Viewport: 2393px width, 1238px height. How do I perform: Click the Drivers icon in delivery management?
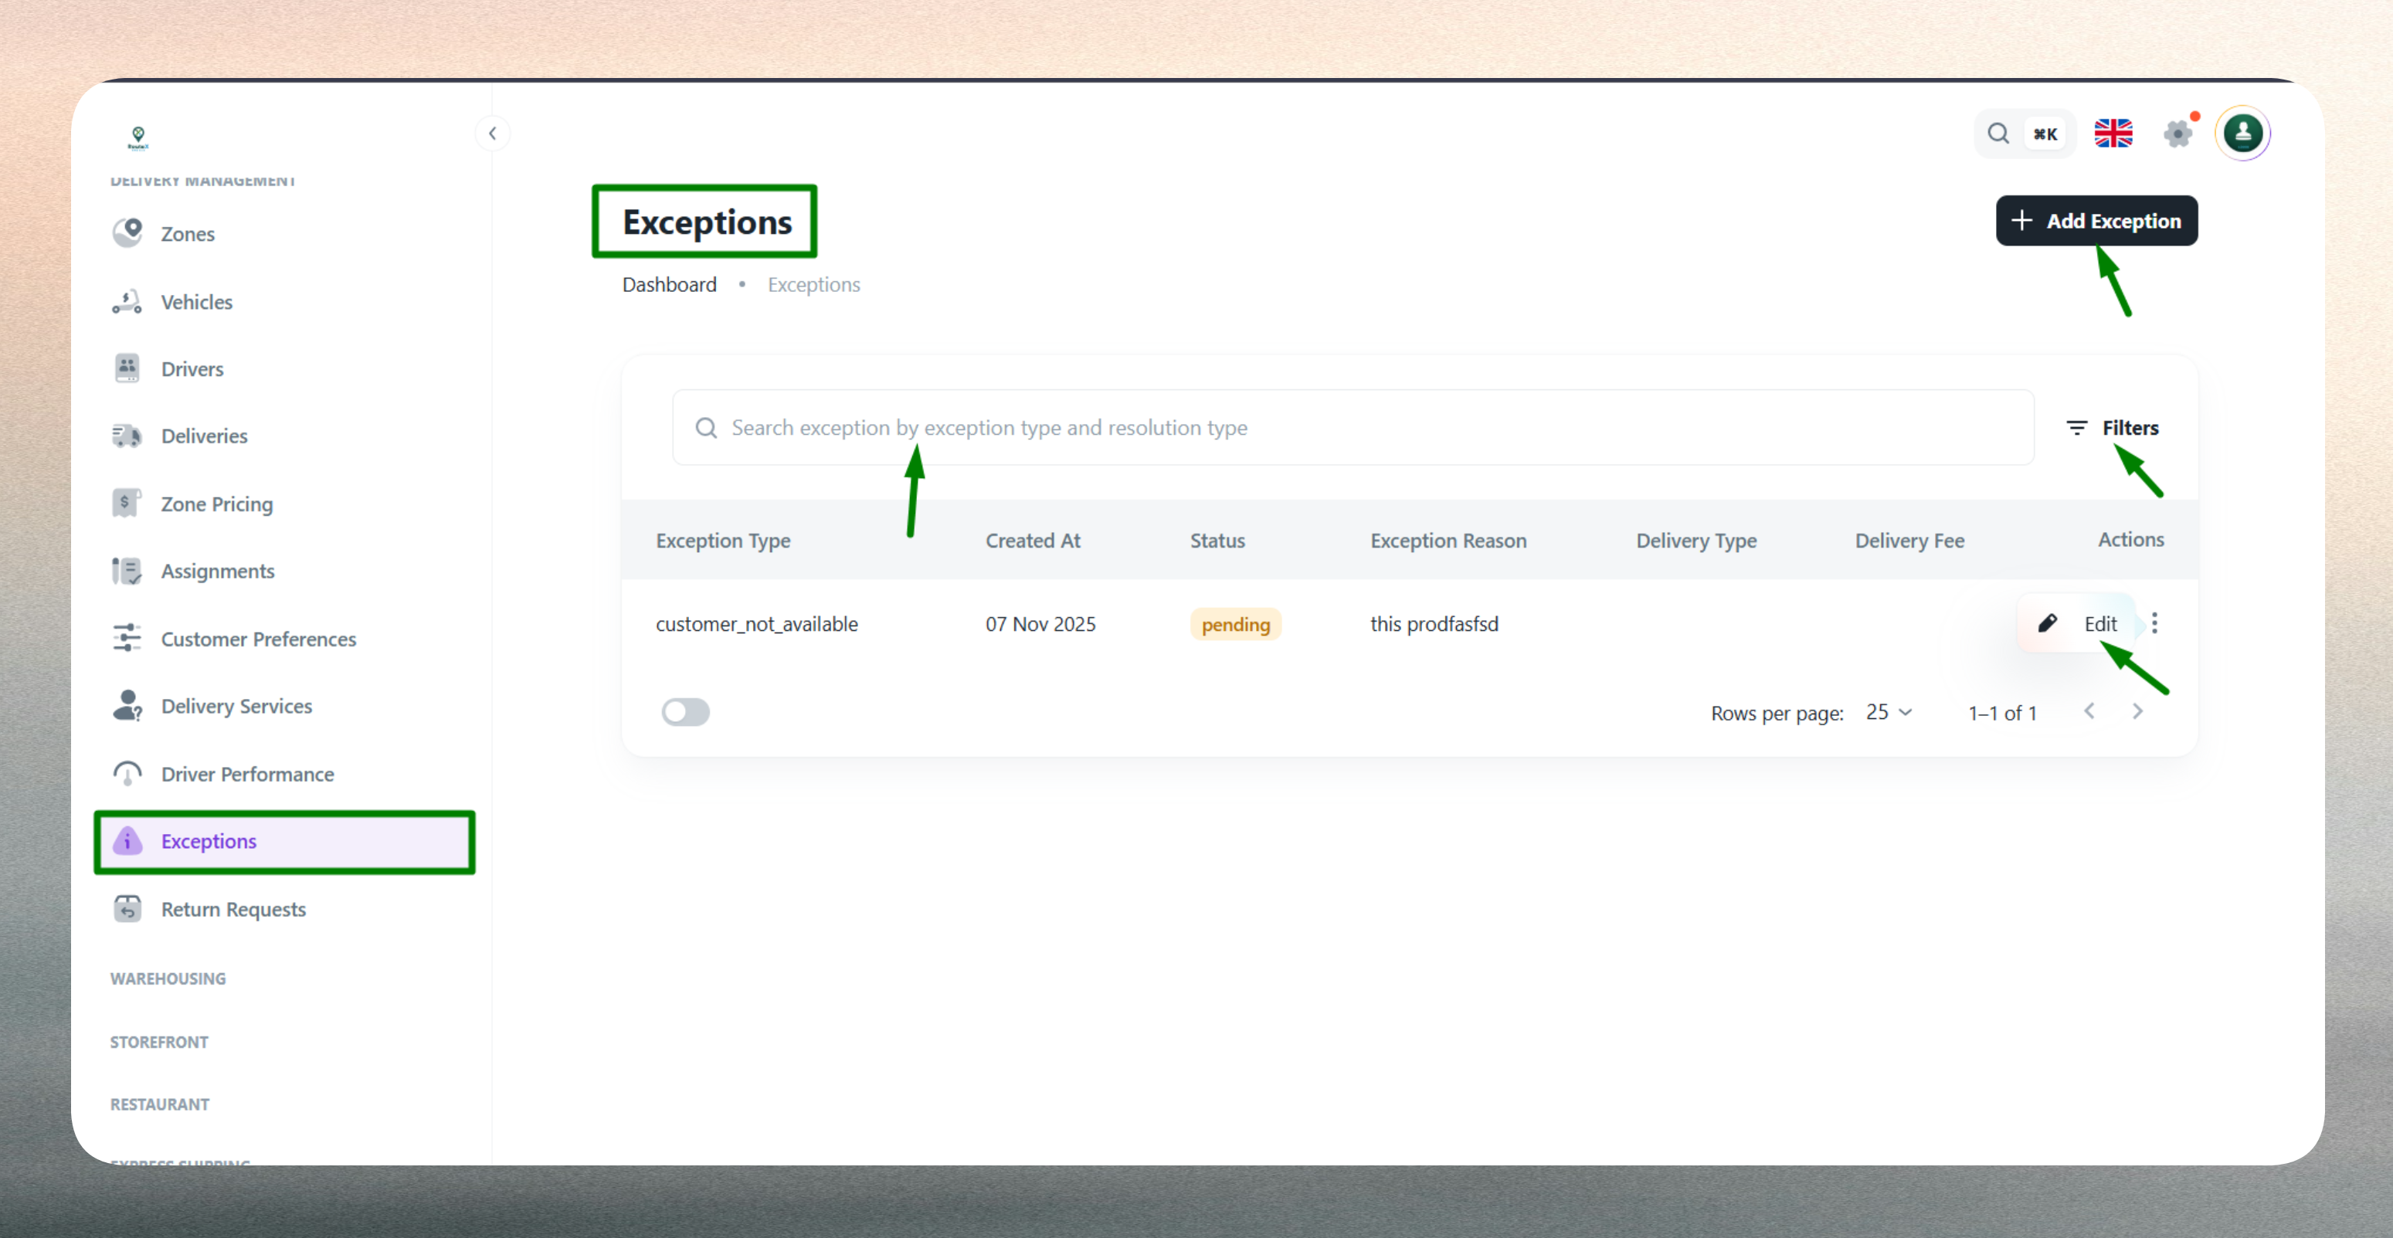(x=127, y=368)
